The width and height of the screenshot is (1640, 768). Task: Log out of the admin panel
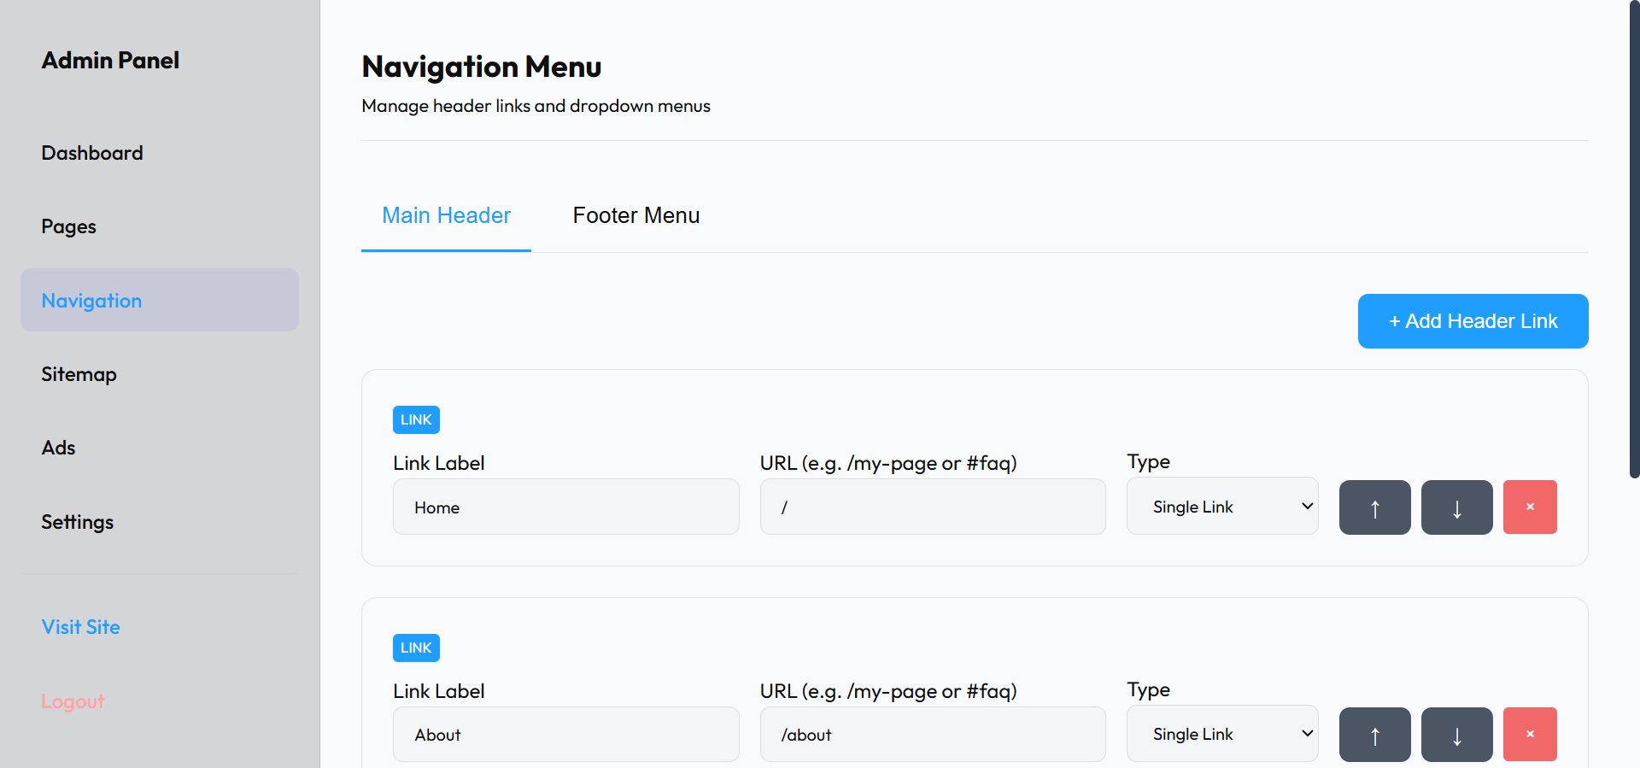[73, 701]
